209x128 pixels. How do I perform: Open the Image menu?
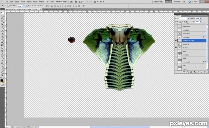17,2
